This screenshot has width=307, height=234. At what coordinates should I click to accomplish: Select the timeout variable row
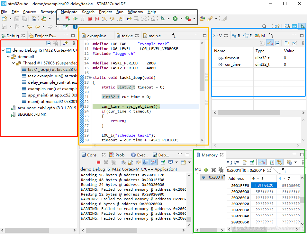(x=258, y=58)
